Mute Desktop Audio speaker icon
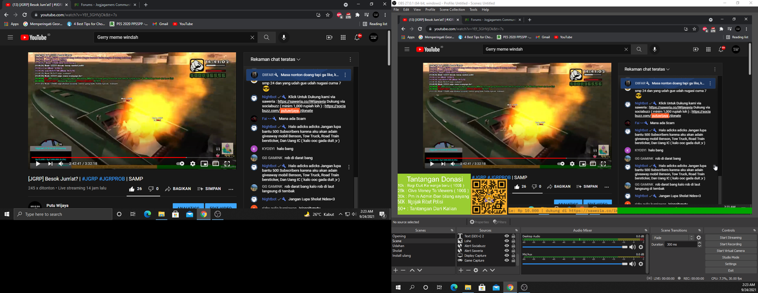Viewport: 758px width, 293px height. point(633,247)
